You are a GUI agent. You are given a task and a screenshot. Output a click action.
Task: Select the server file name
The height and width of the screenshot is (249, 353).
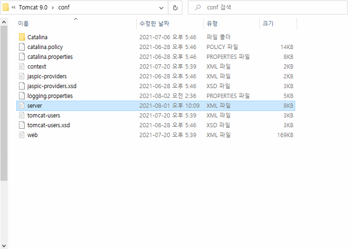35,105
